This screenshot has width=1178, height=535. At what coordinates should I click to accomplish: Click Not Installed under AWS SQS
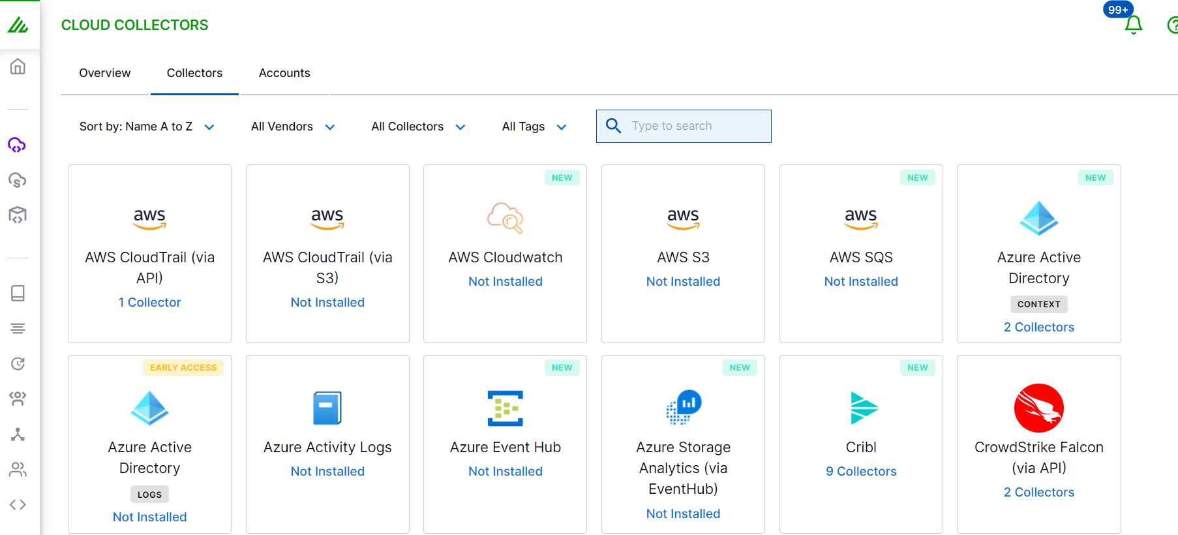[x=861, y=281]
